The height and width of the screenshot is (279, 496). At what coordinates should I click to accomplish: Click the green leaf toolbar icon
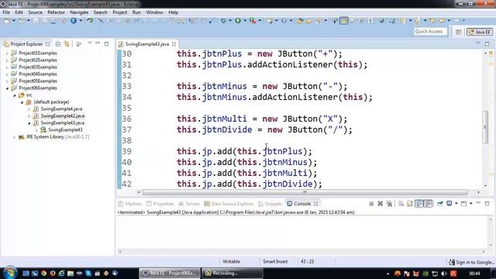tap(90, 21)
